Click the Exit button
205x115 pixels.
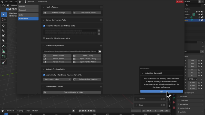180,2
